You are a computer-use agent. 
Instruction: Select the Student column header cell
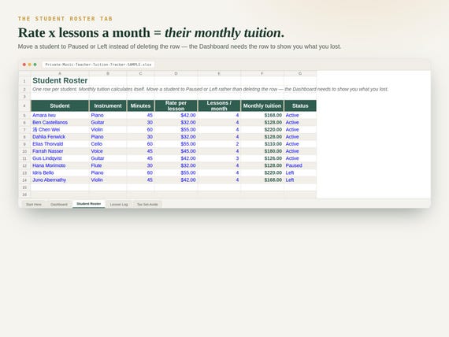[60, 106]
